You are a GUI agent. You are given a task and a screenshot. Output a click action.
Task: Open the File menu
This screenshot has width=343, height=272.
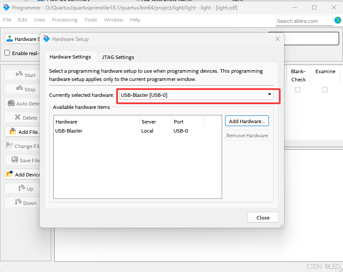pyautogui.click(x=7, y=20)
